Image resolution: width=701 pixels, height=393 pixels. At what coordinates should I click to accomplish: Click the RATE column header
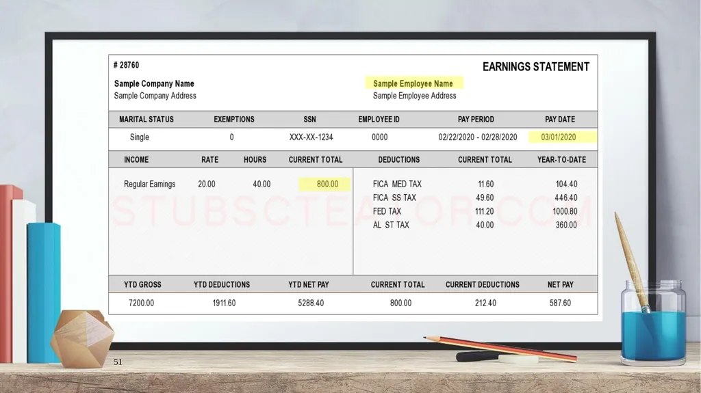(209, 159)
